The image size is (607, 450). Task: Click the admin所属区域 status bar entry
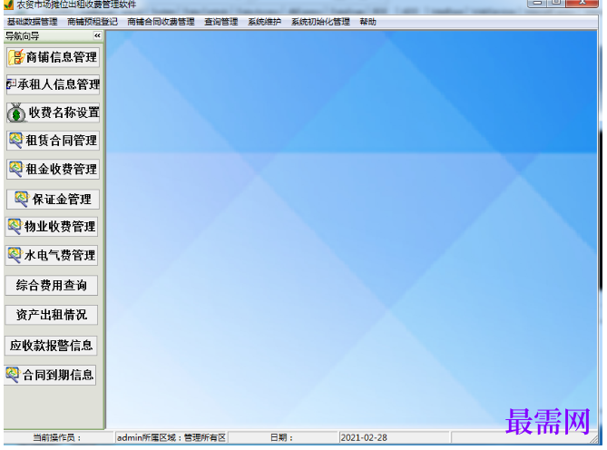coord(171,437)
